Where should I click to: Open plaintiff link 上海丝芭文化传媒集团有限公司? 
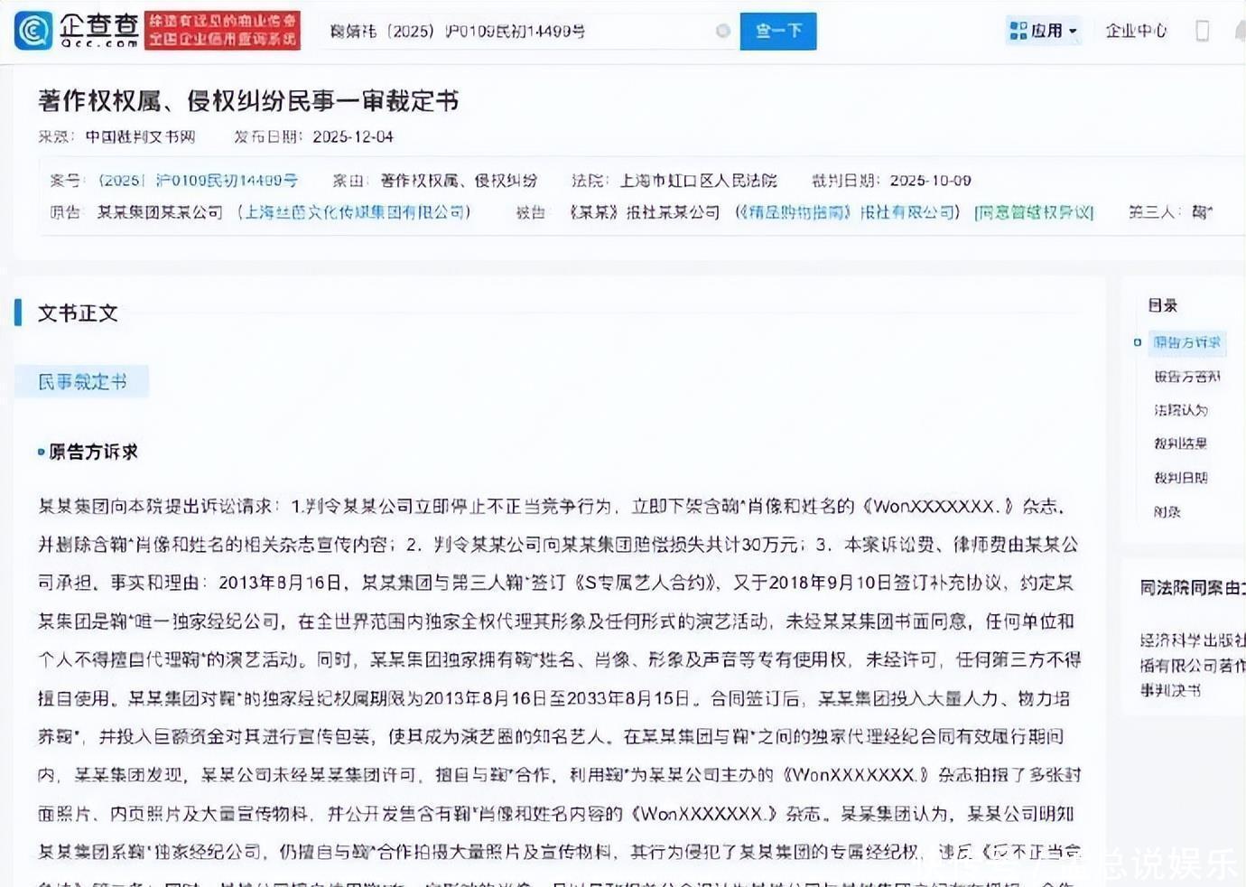(x=354, y=212)
